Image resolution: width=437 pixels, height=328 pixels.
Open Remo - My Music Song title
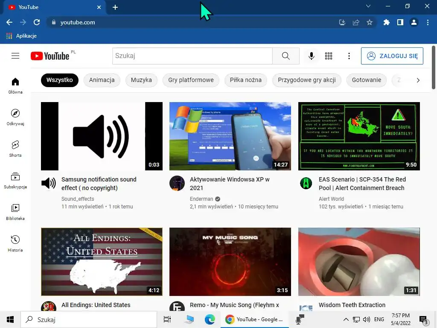pos(234,305)
